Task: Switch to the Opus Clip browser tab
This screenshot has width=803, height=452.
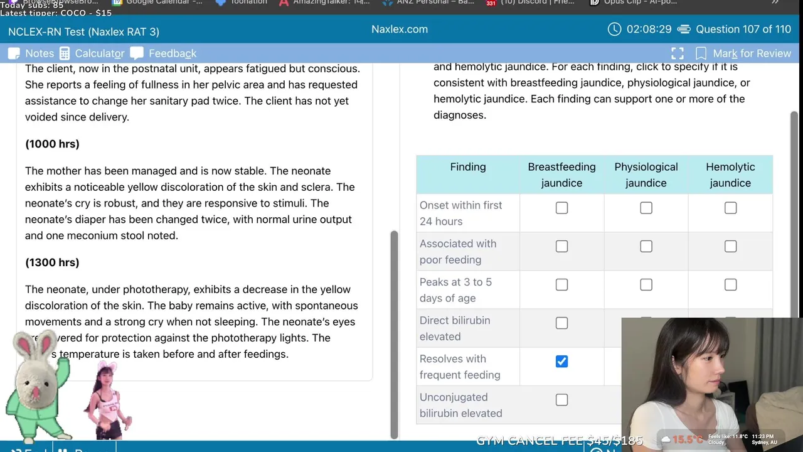Action: tap(634, 3)
